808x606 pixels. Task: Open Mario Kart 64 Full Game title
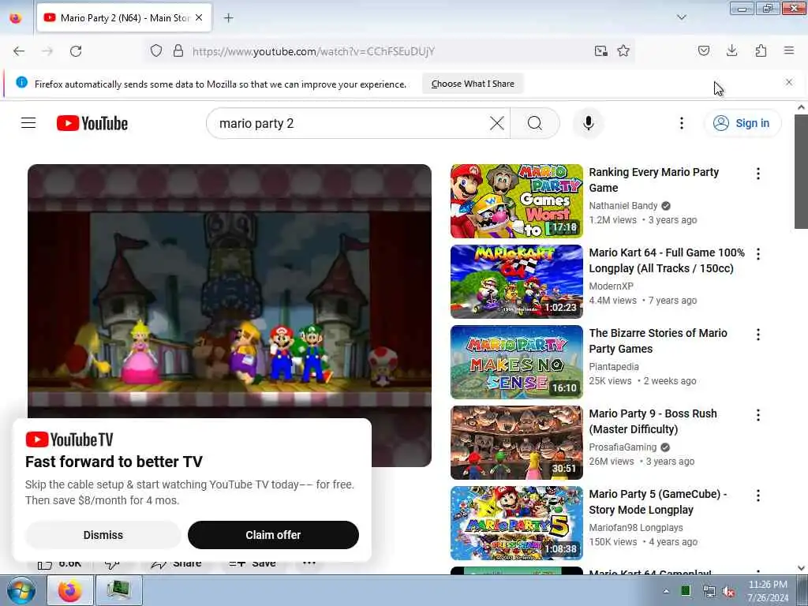pos(667,260)
